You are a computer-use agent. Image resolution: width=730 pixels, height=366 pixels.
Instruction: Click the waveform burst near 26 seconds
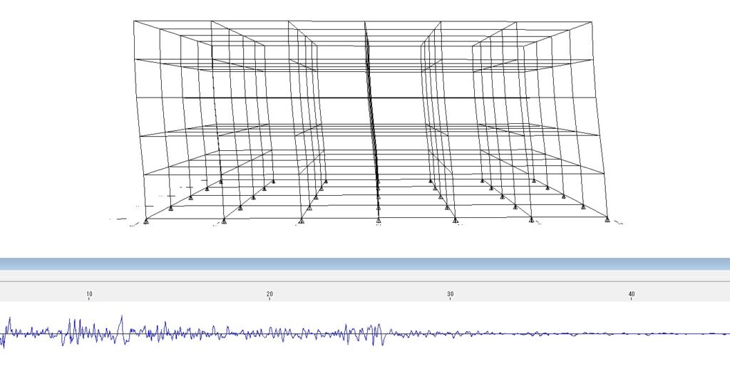click(376, 333)
